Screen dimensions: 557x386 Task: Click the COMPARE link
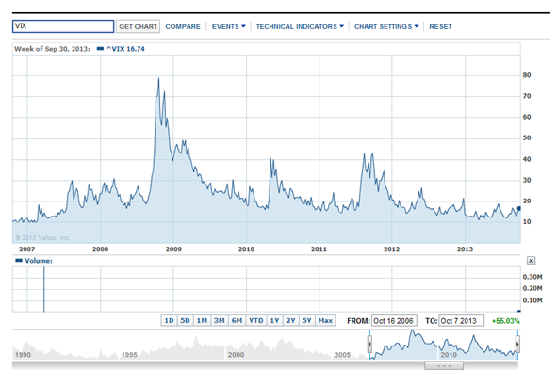tap(183, 26)
